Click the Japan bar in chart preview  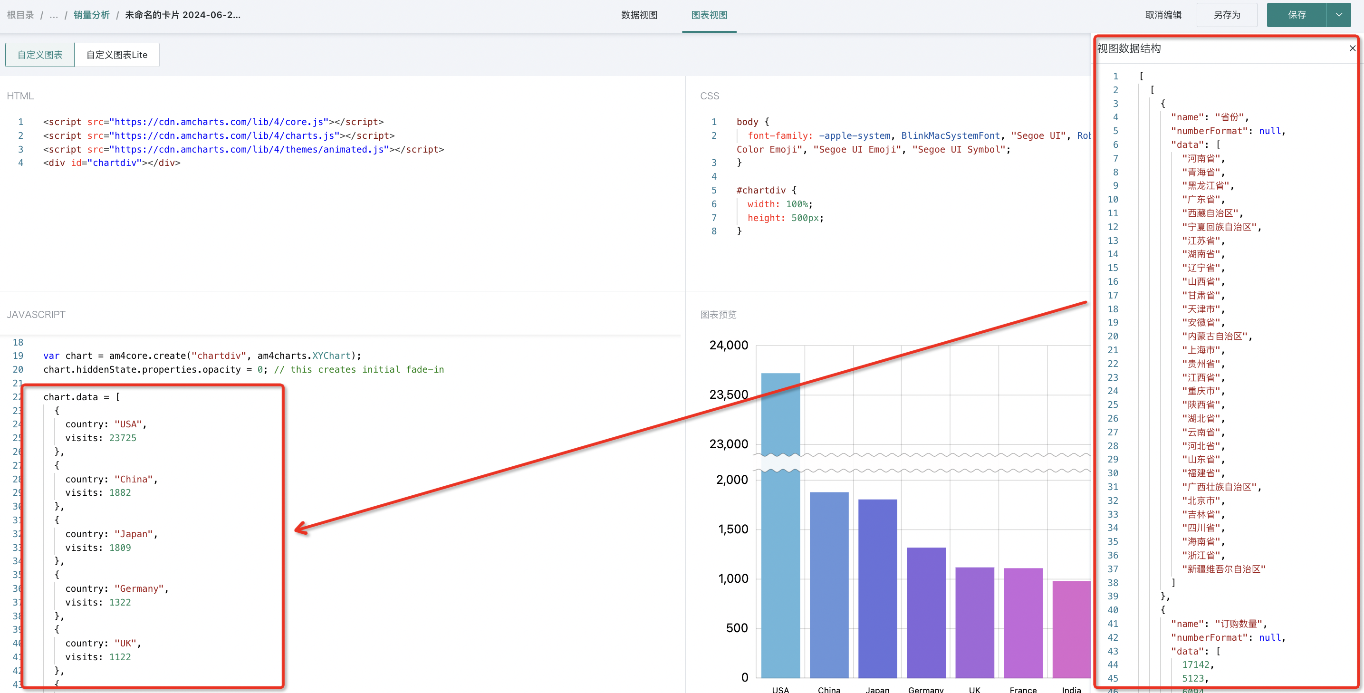click(877, 588)
